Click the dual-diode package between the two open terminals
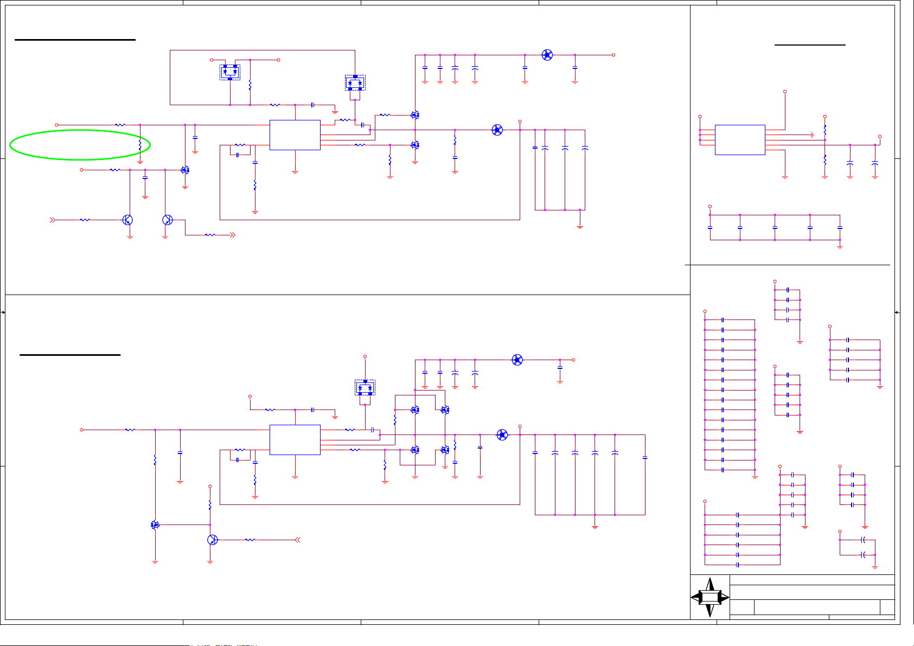Viewport: 914px width, 646px height. 230,72
